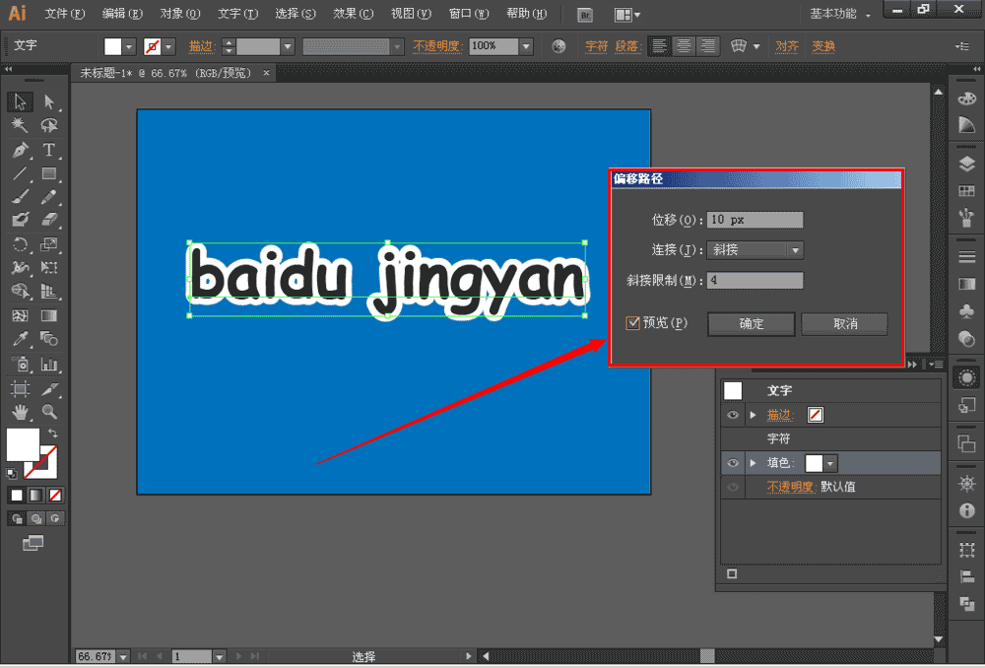Toggle the Preview checkbox in dialog

coord(632,323)
